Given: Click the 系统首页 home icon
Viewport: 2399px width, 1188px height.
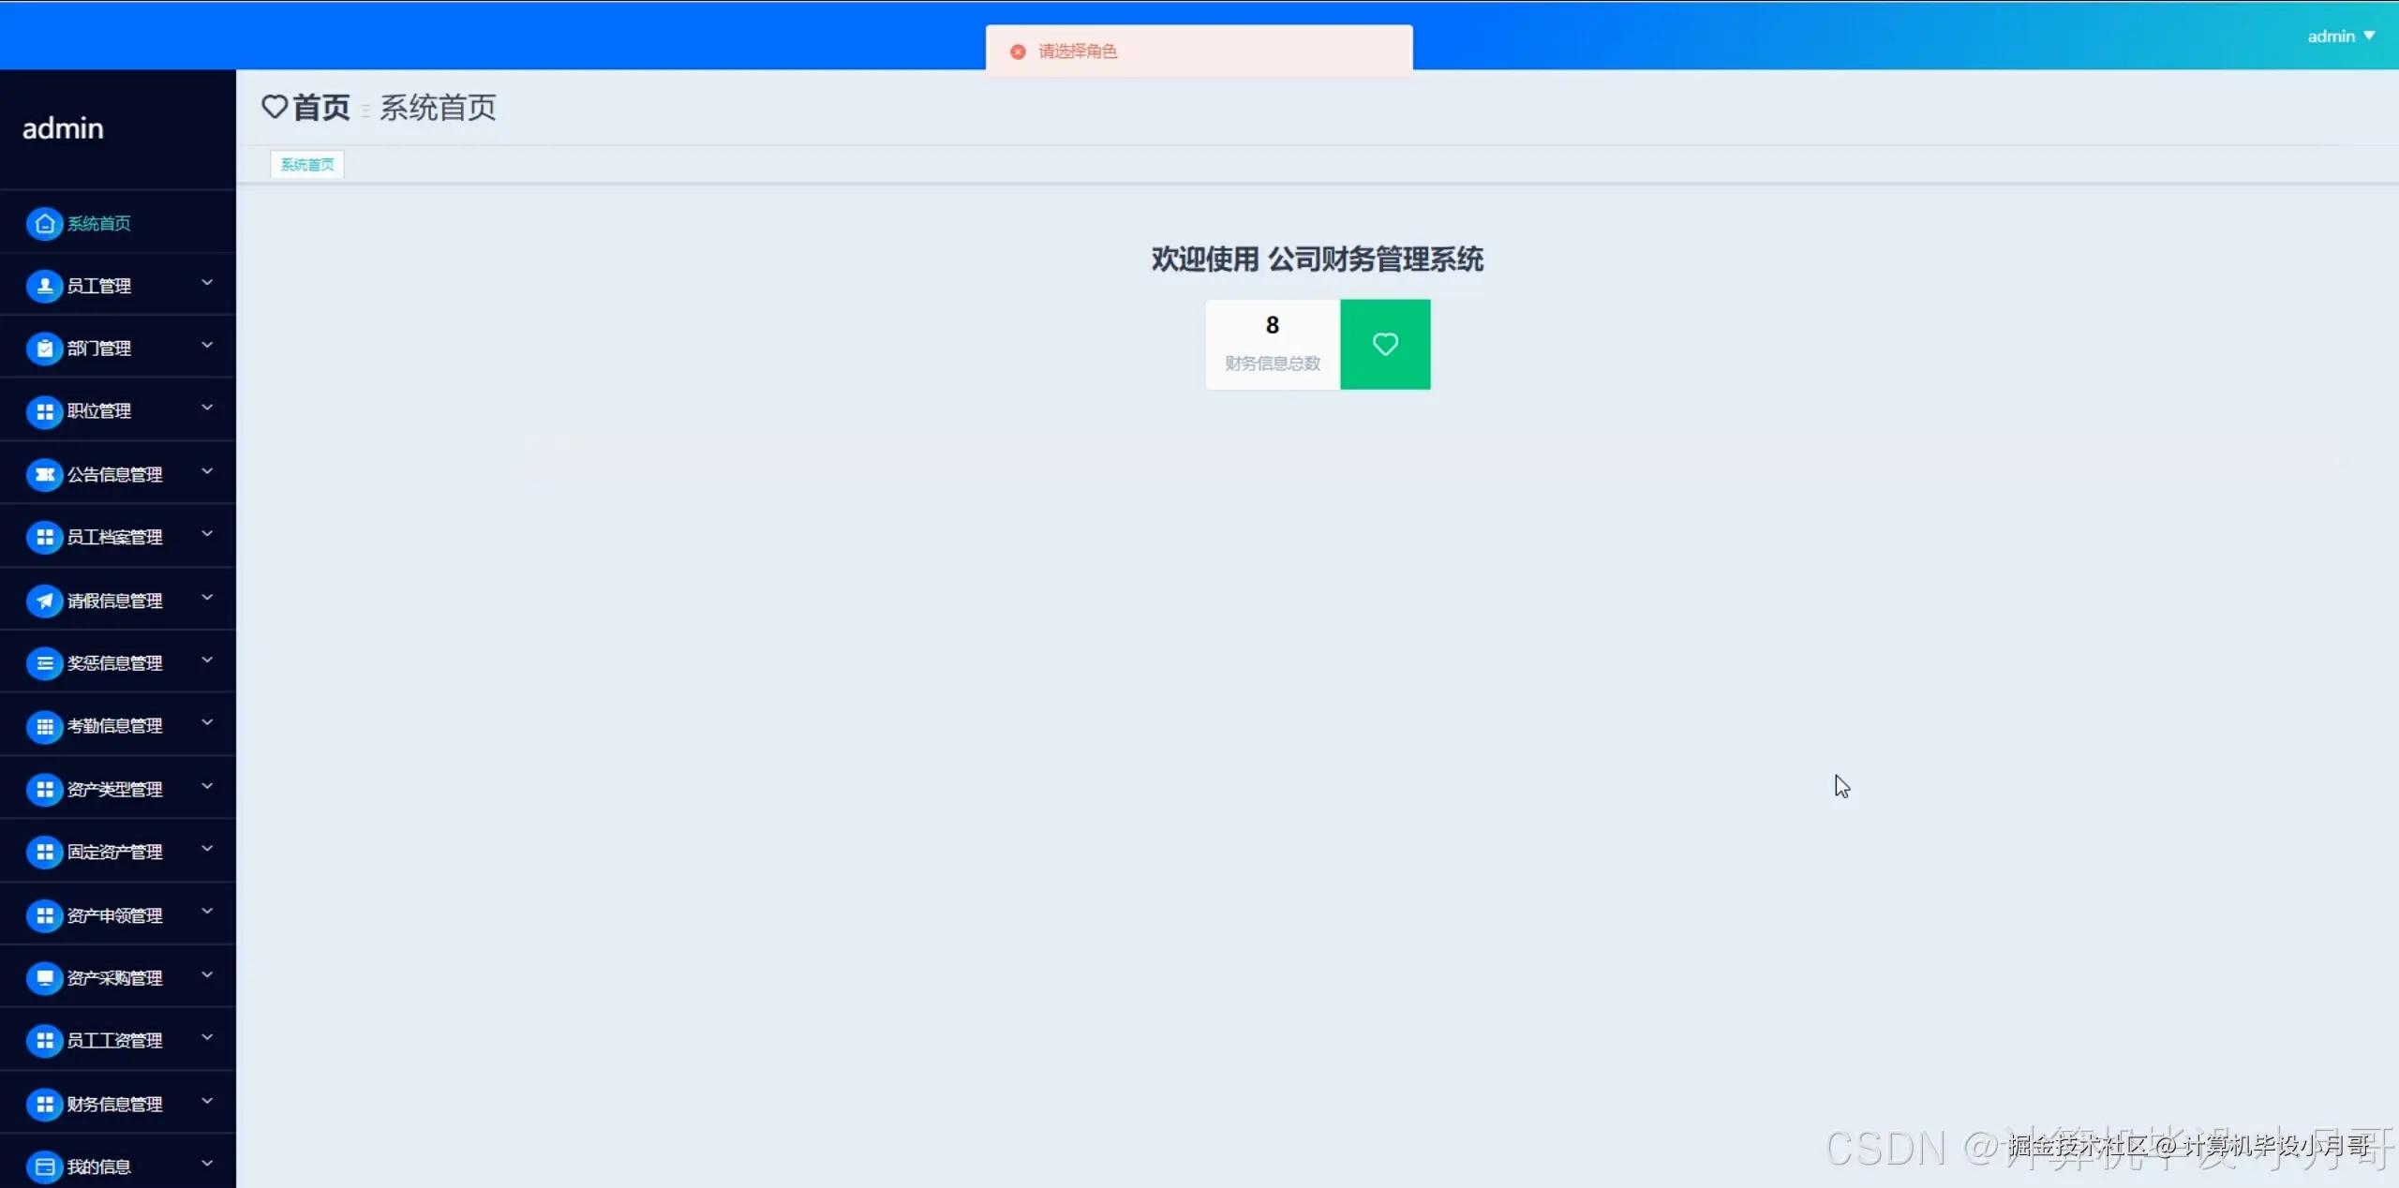Looking at the screenshot, I should 44,223.
